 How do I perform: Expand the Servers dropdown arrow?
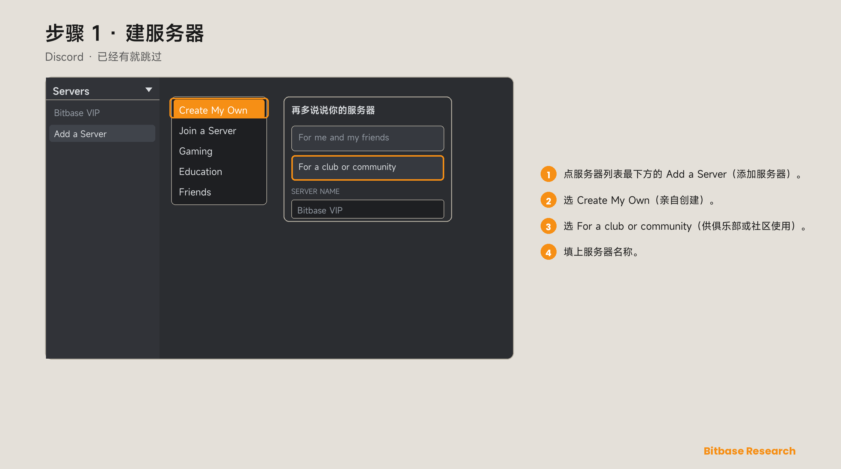pos(149,90)
